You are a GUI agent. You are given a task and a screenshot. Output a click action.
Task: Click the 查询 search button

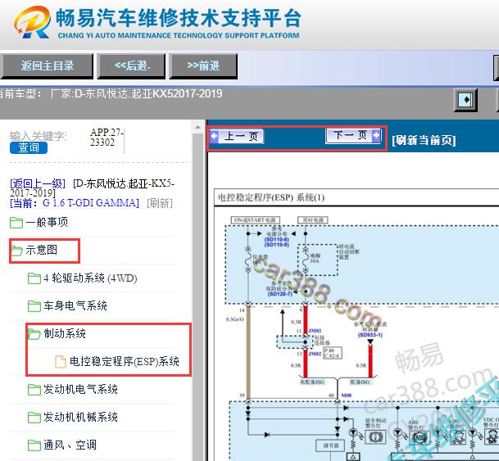click(x=29, y=148)
